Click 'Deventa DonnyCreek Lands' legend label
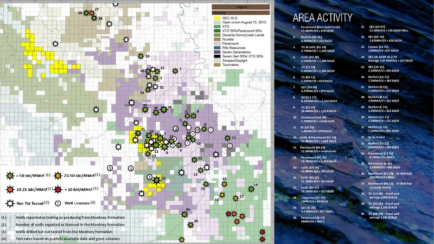The width and height of the screenshot is (434, 244). coord(243,35)
